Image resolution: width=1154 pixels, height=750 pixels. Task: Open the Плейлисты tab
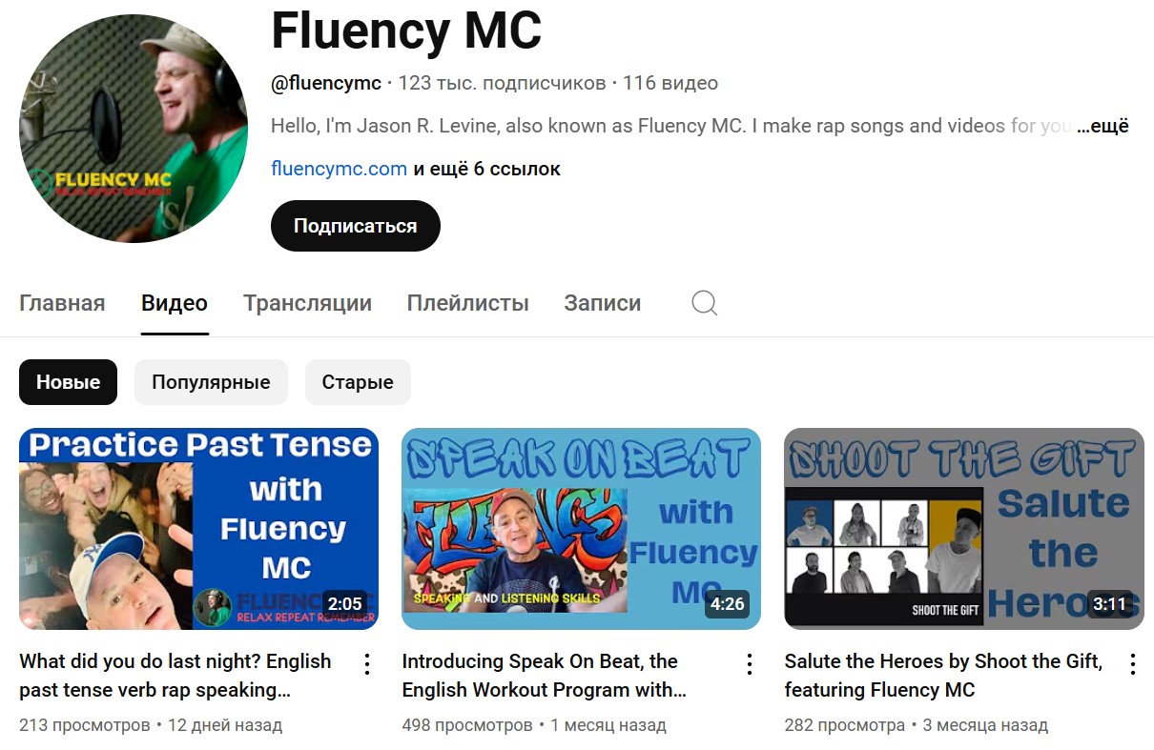pyautogui.click(x=467, y=303)
